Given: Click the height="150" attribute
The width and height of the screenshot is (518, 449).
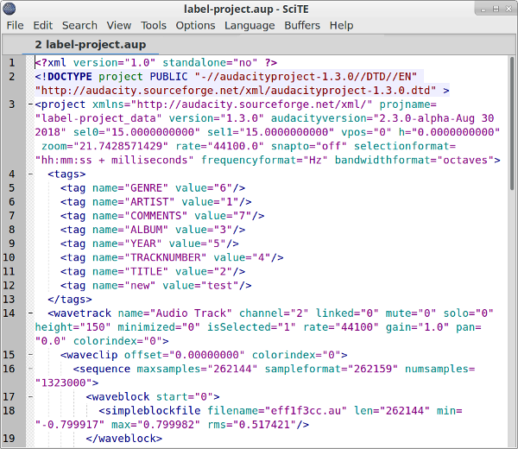Looking at the screenshot, I should point(73,327).
